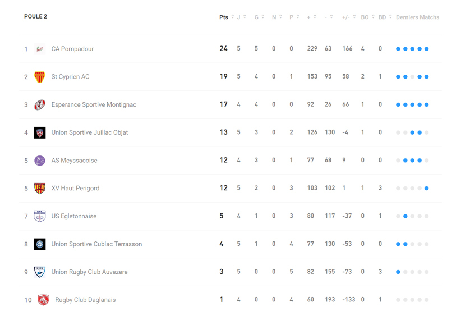This screenshot has width=461, height=334.
Task: Sort table by Pts column
Action: click(x=226, y=17)
